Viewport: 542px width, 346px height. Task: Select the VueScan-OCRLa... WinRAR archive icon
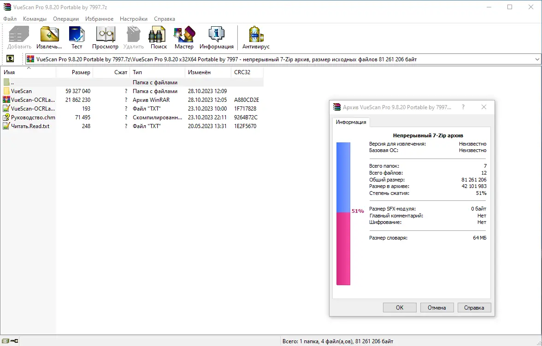pos(6,100)
